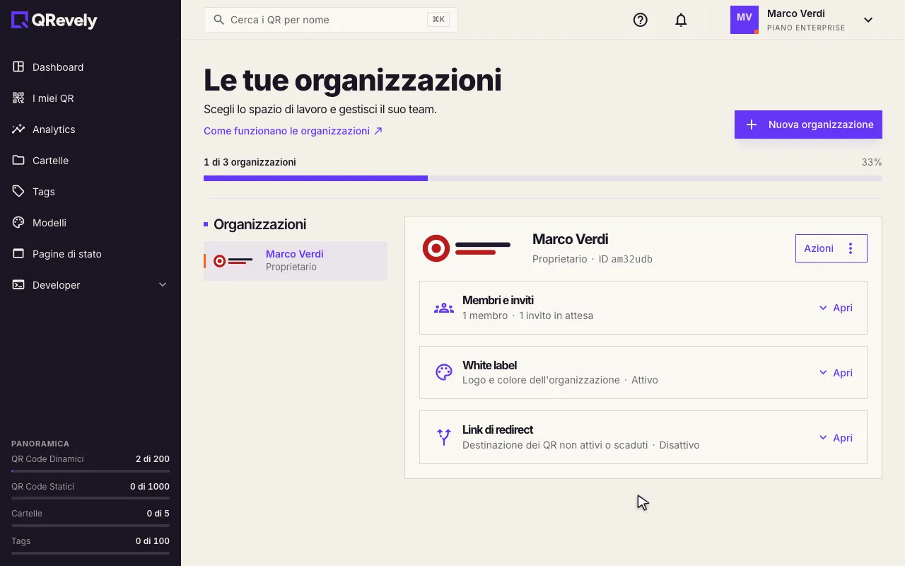Click the 33% usage label
This screenshot has width=905, height=566.
coord(872,162)
